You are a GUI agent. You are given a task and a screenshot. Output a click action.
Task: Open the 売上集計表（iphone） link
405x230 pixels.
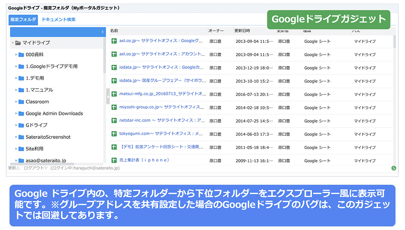(x=145, y=160)
